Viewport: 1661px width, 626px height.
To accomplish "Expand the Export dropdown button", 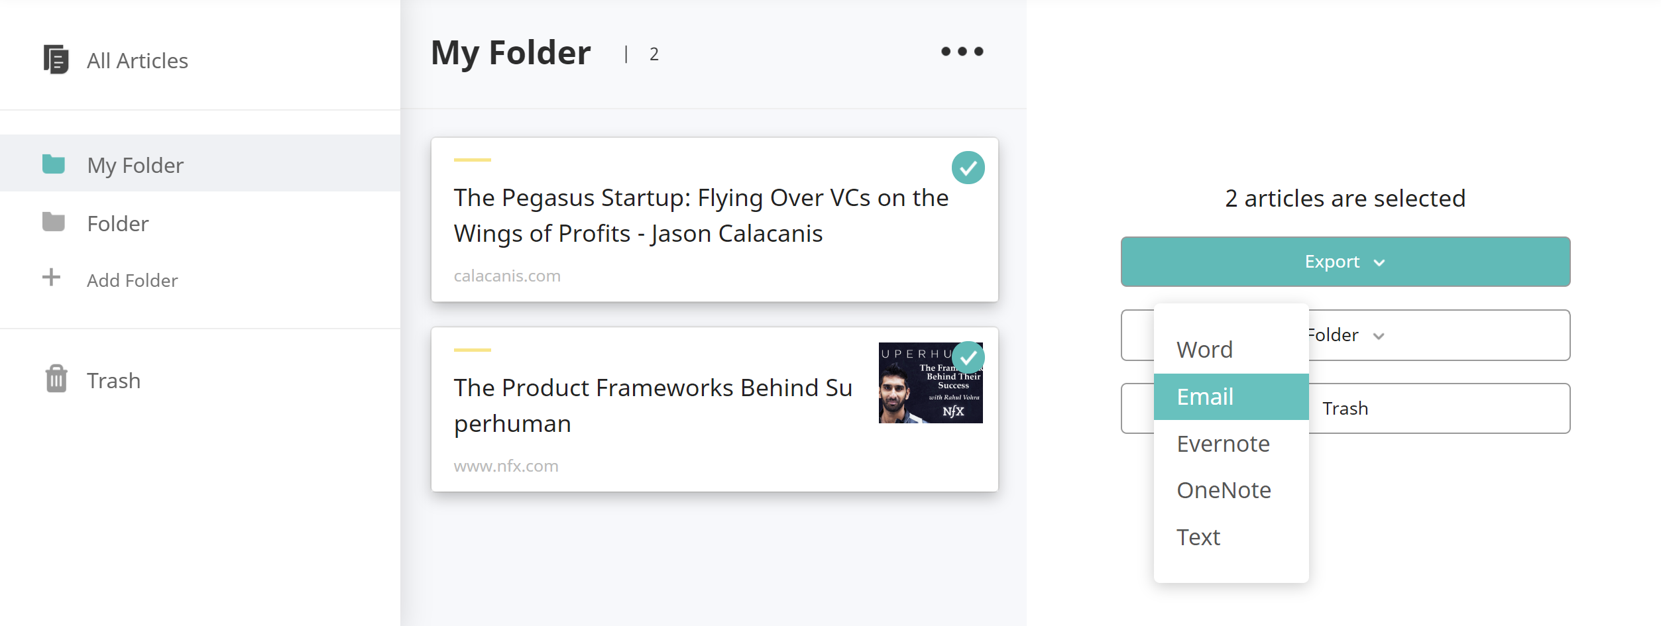I will tap(1346, 262).
